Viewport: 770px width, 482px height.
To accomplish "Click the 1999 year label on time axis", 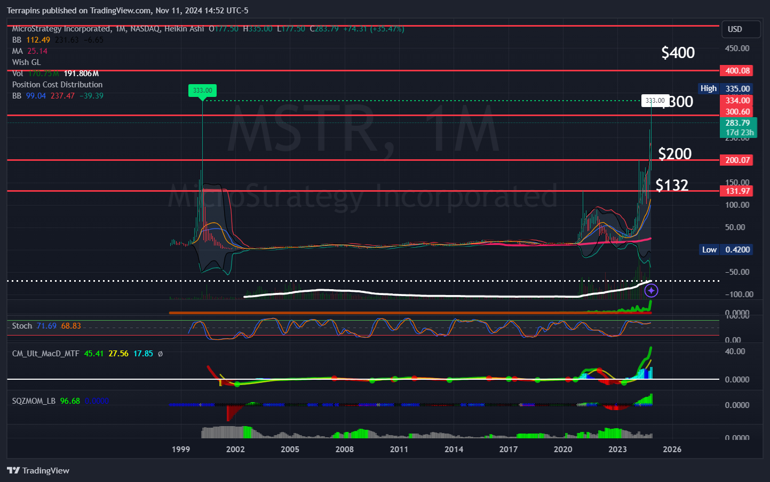I will pyautogui.click(x=181, y=449).
